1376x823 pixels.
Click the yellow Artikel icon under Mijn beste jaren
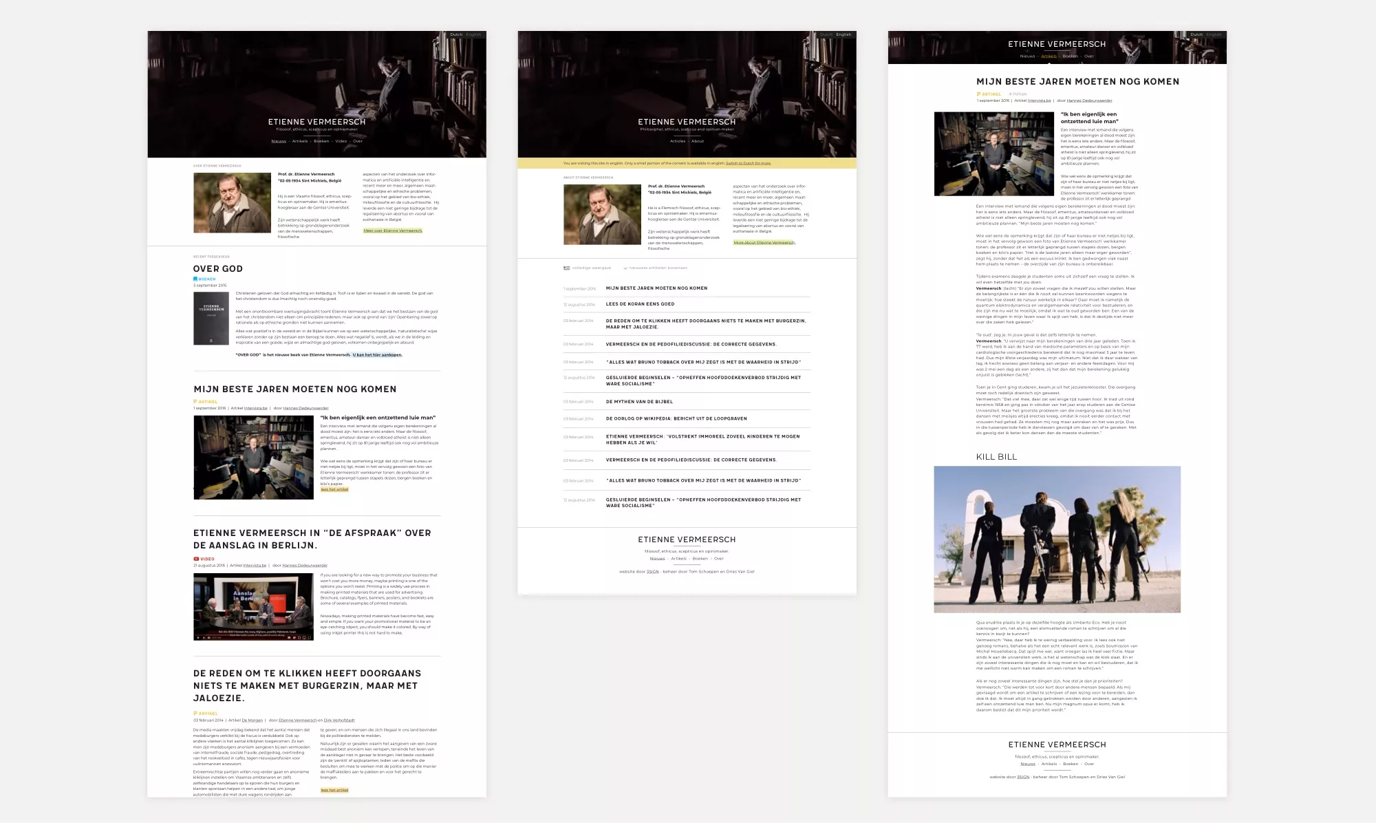pyautogui.click(x=195, y=402)
